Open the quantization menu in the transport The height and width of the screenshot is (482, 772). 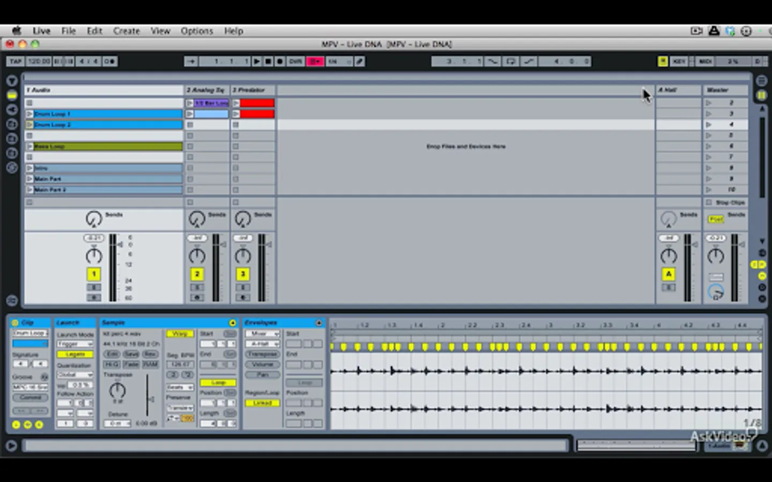[x=338, y=62]
